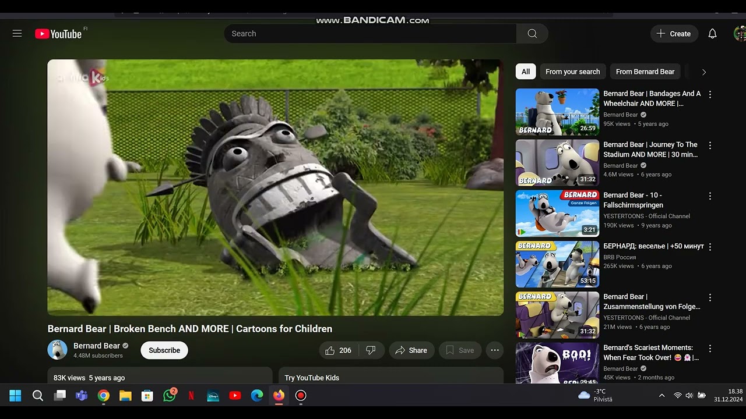Open YouTube app from taskbar
Viewport: 746px width, 419px height.
[235, 396]
